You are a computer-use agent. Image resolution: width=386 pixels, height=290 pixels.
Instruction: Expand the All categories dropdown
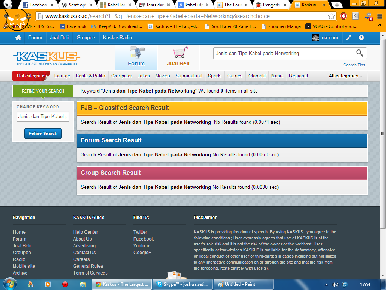tap(346, 76)
